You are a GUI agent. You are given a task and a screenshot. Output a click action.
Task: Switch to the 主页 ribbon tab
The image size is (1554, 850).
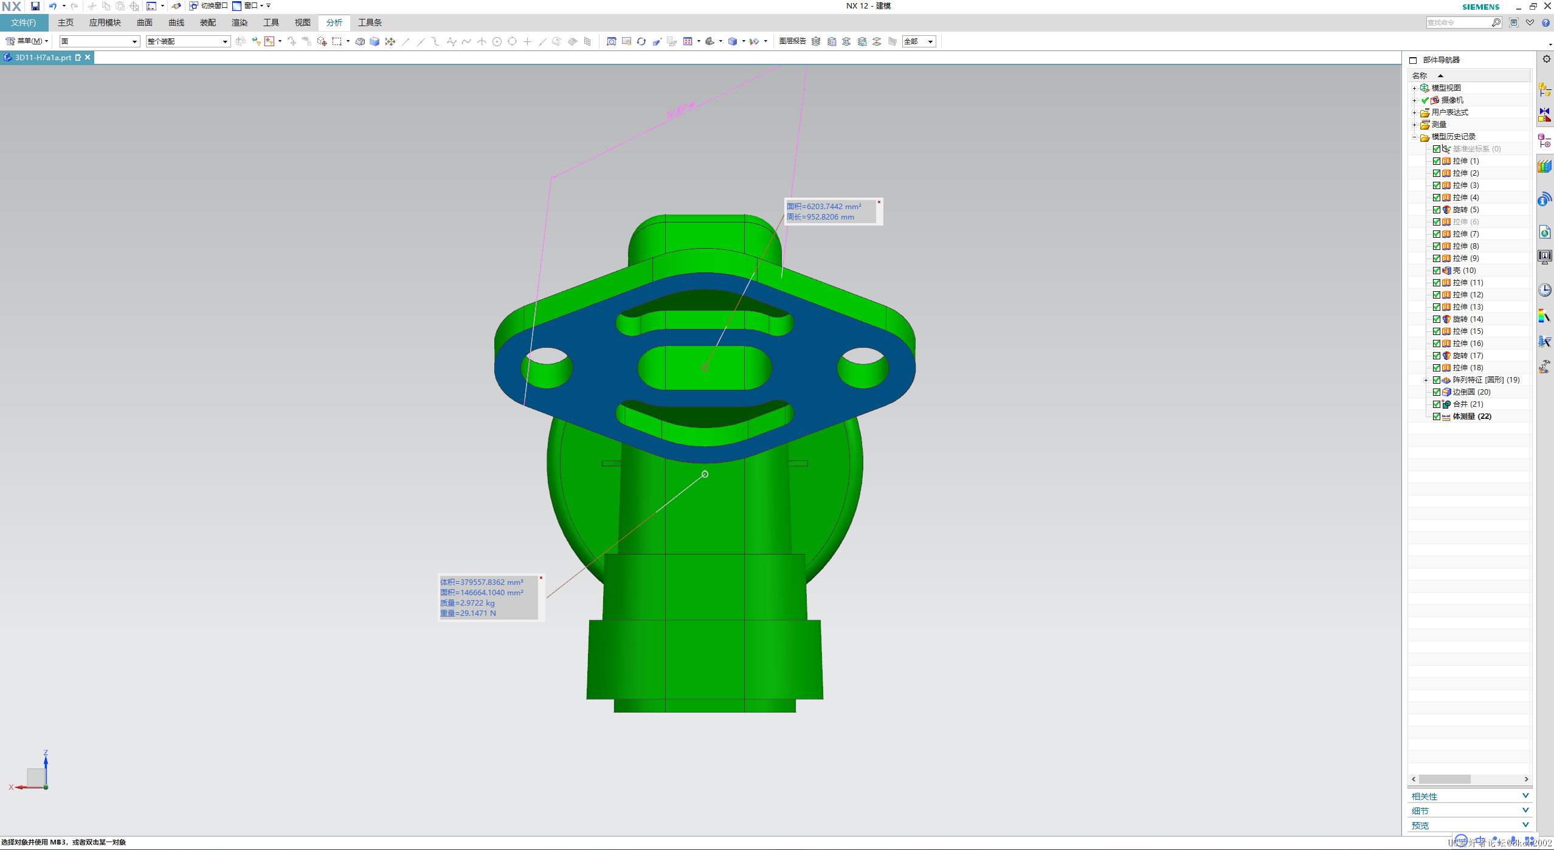(x=66, y=22)
